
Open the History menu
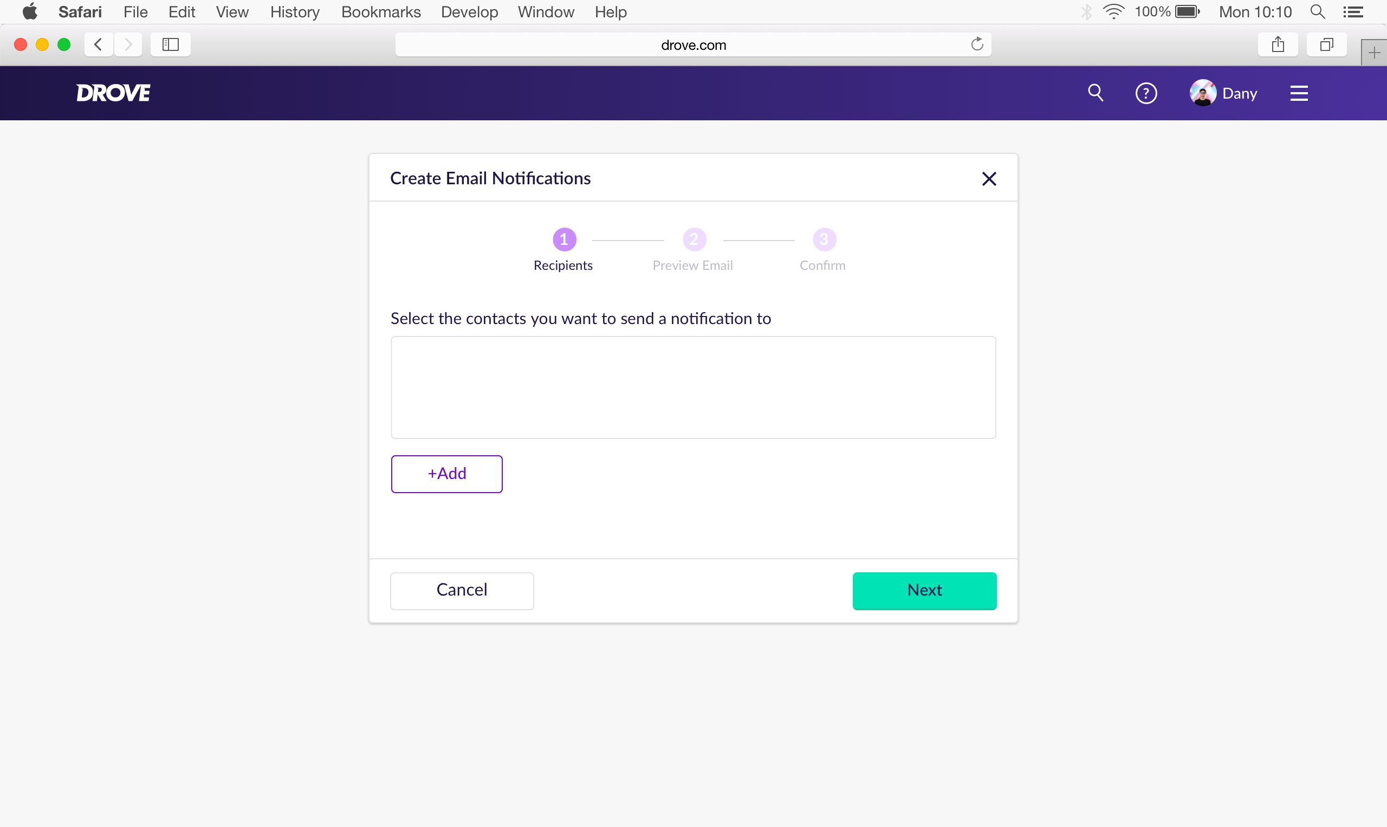pos(295,12)
